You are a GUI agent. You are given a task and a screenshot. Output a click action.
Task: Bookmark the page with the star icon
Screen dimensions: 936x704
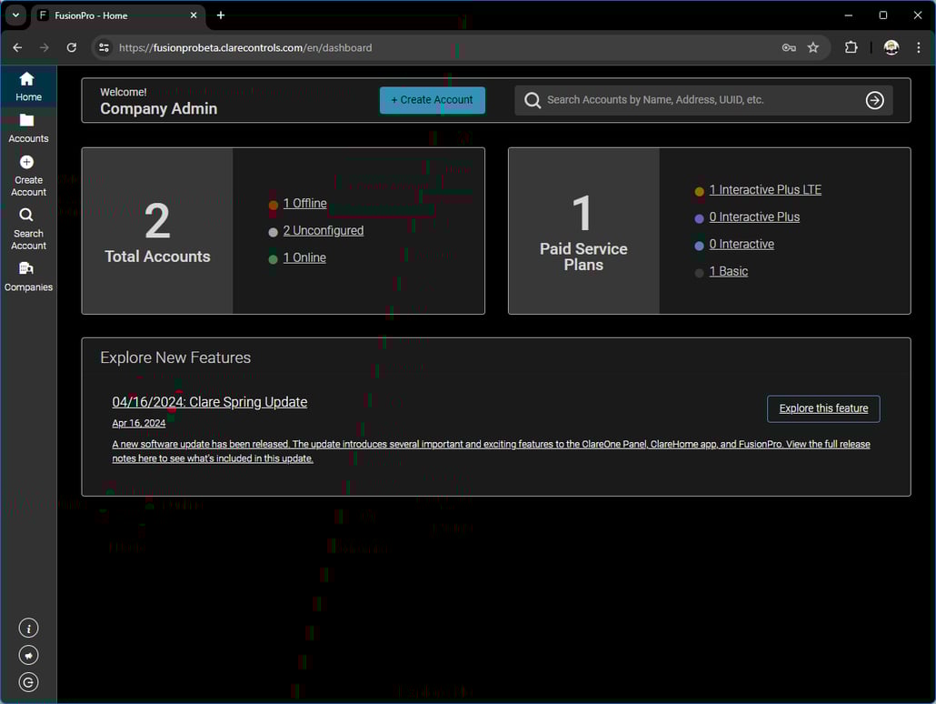[813, 47]
